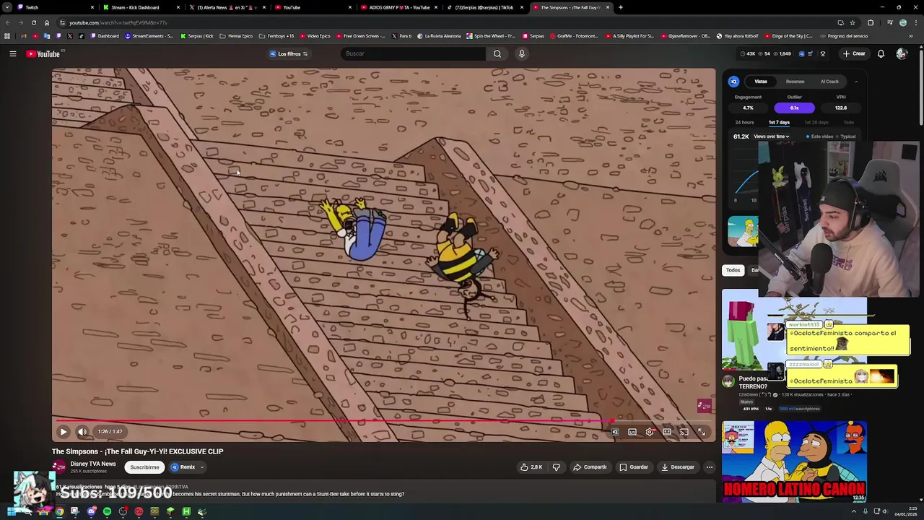Play the paused Simpsons video
Image resolution: width=924 pixels, height=520 pixels.
click(x=64, y=432)
